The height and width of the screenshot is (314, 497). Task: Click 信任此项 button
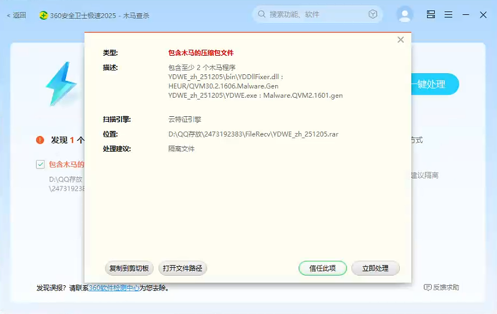click(x=323, y=268)
